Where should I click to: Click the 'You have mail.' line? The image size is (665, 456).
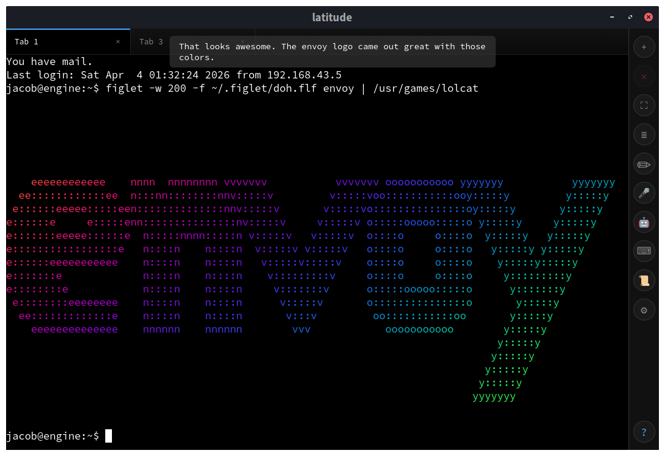[x=49, y=61]
